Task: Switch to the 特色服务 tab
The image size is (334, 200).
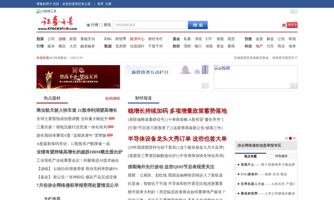Action: [x=281, y=156]
